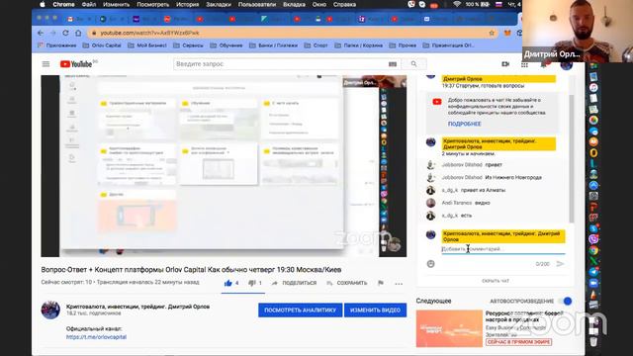Click inside the live stream video player
633x356 pixels.
point(224,166)
